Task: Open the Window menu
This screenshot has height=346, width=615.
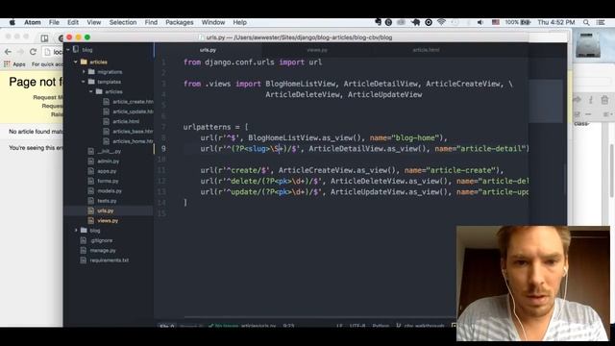Action: (x=213, y=22)
